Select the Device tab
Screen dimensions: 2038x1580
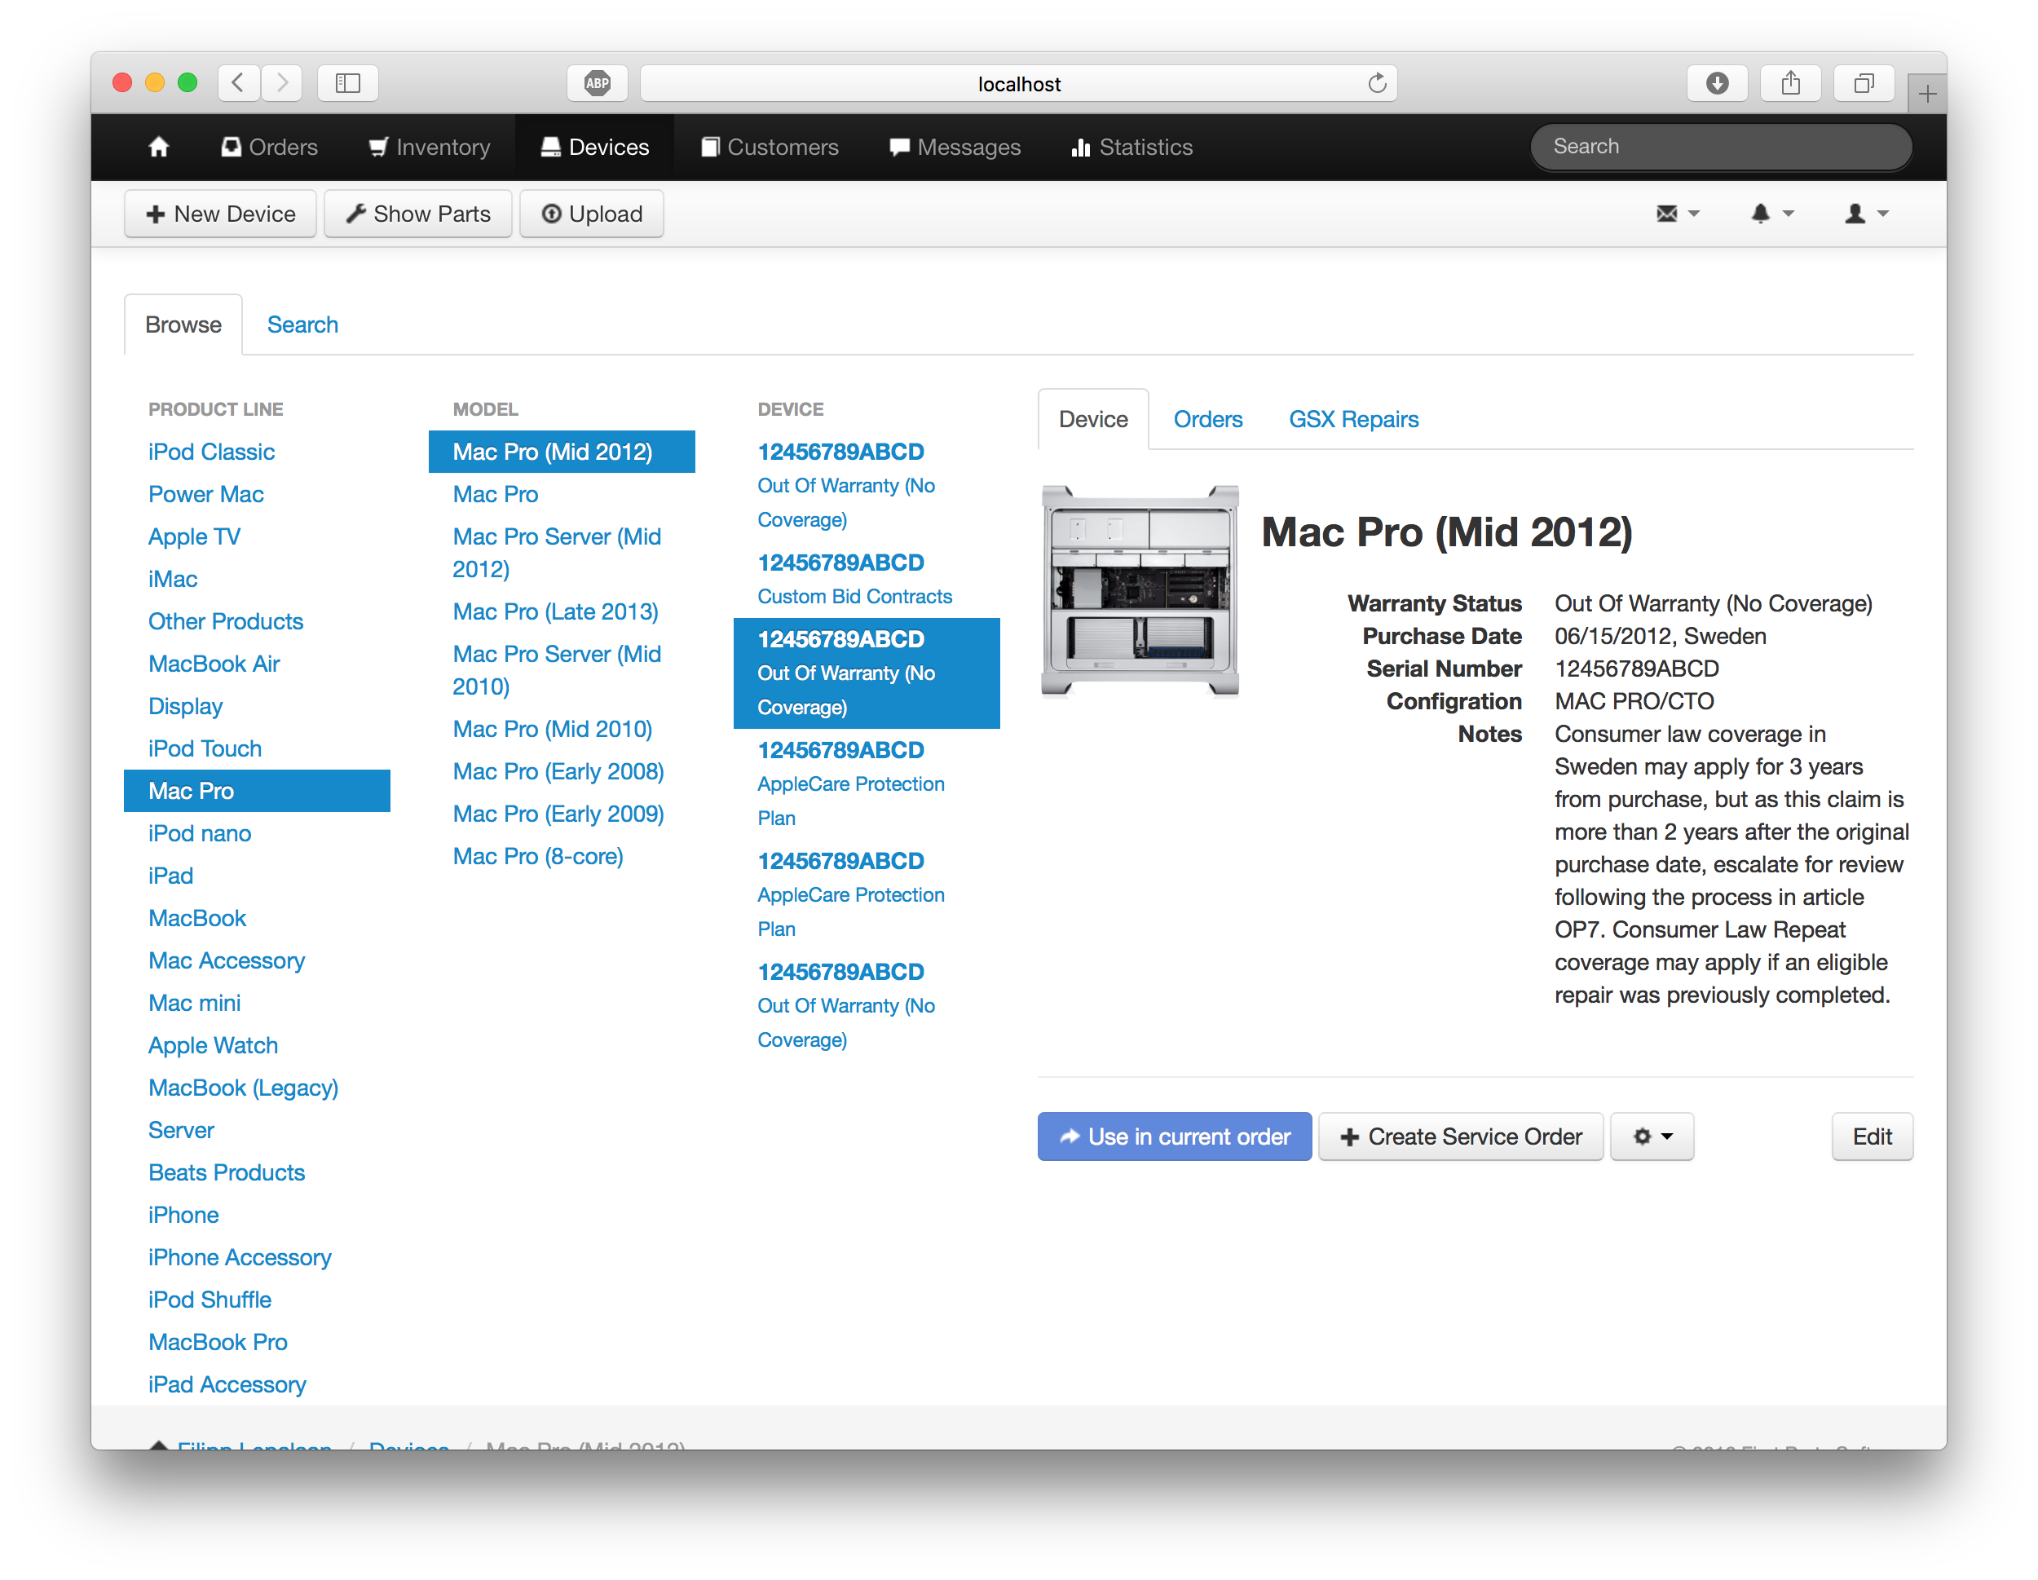tap(1092, 419)
